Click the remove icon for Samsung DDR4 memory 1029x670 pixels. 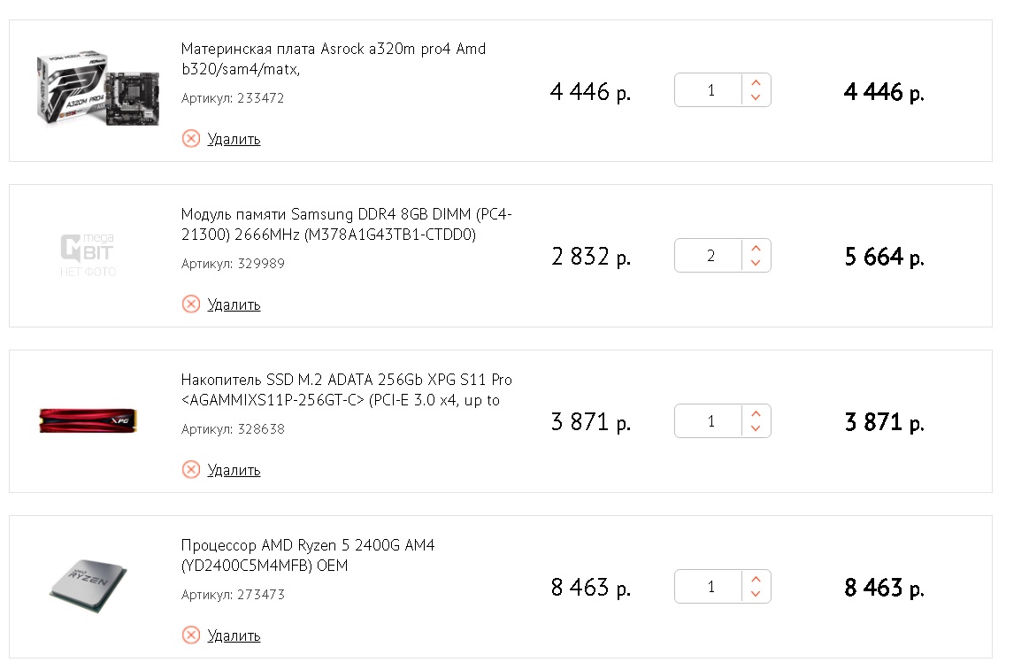coord(191,304)
